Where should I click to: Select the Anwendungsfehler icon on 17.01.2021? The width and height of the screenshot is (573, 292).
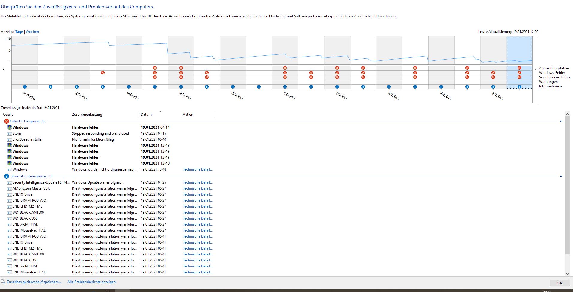(467, 68)
